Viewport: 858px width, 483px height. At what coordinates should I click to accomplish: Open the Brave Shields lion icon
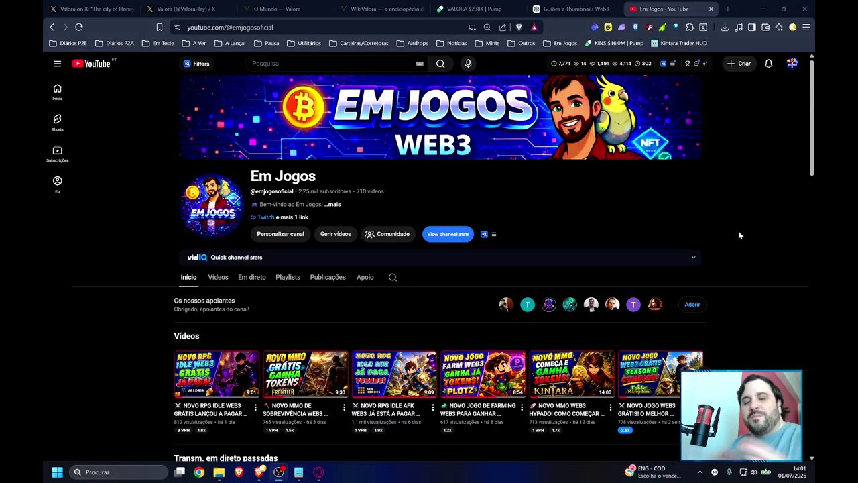click(519, 28)
